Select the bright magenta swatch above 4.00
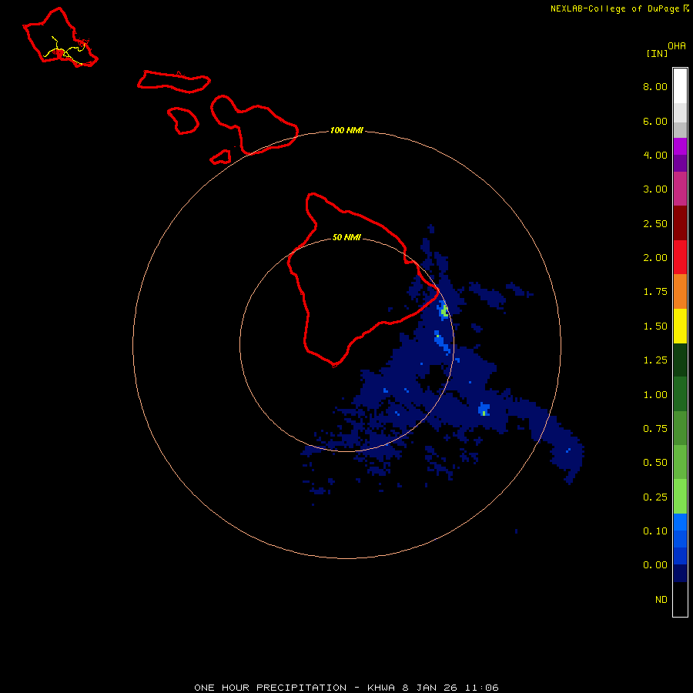 pyautogui.click(x=680, y=146)
